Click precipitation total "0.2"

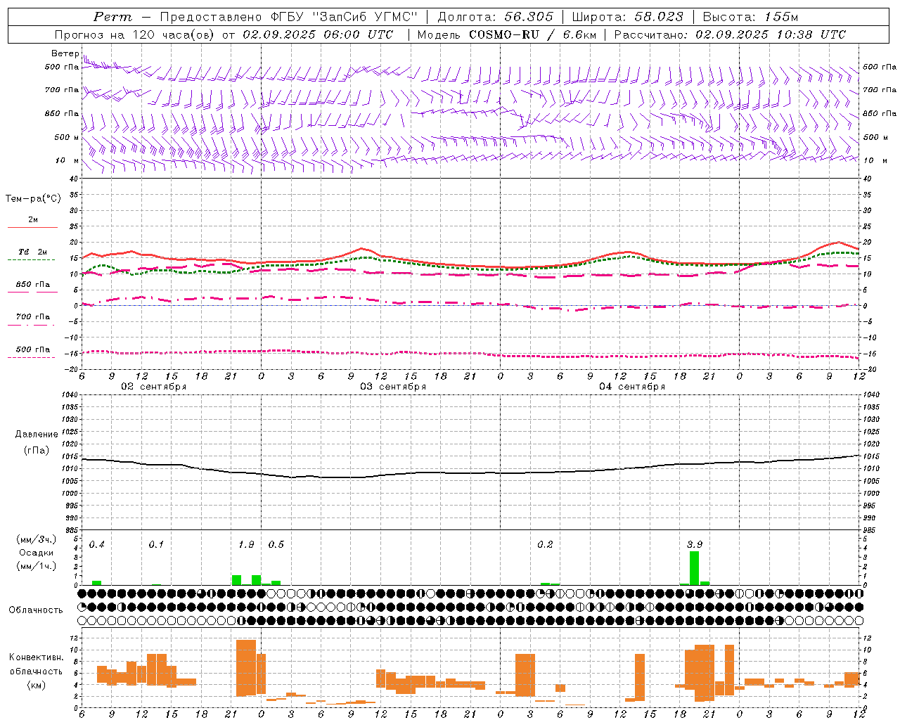545,544
